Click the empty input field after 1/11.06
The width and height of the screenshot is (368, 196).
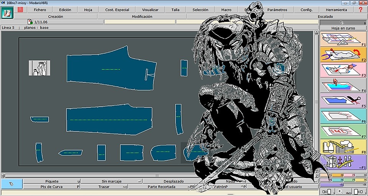point(140,22)
